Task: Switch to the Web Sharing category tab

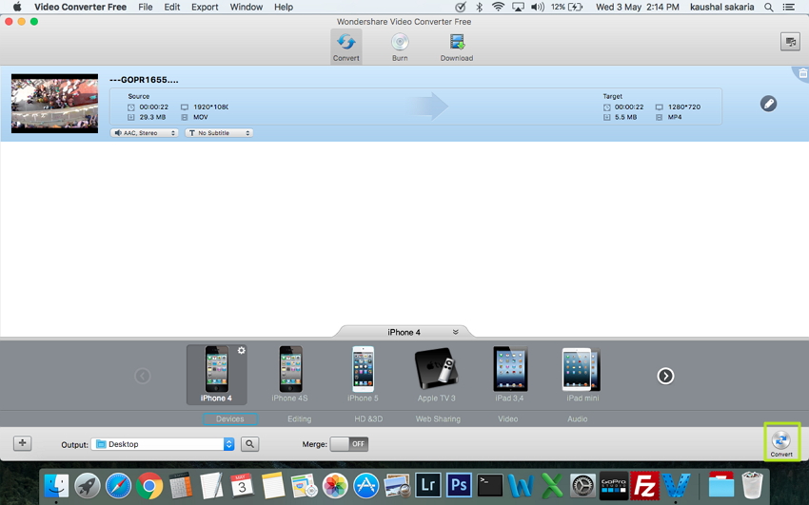Action: [x=438, y=419]
